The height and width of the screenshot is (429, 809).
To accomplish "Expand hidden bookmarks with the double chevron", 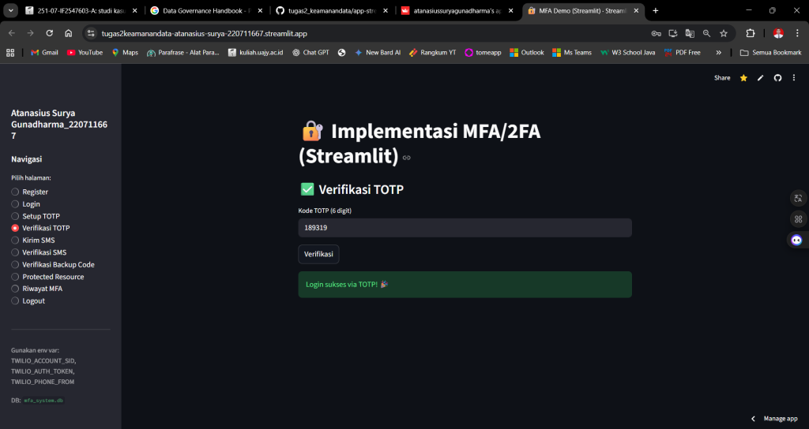I will coord(718,53).
